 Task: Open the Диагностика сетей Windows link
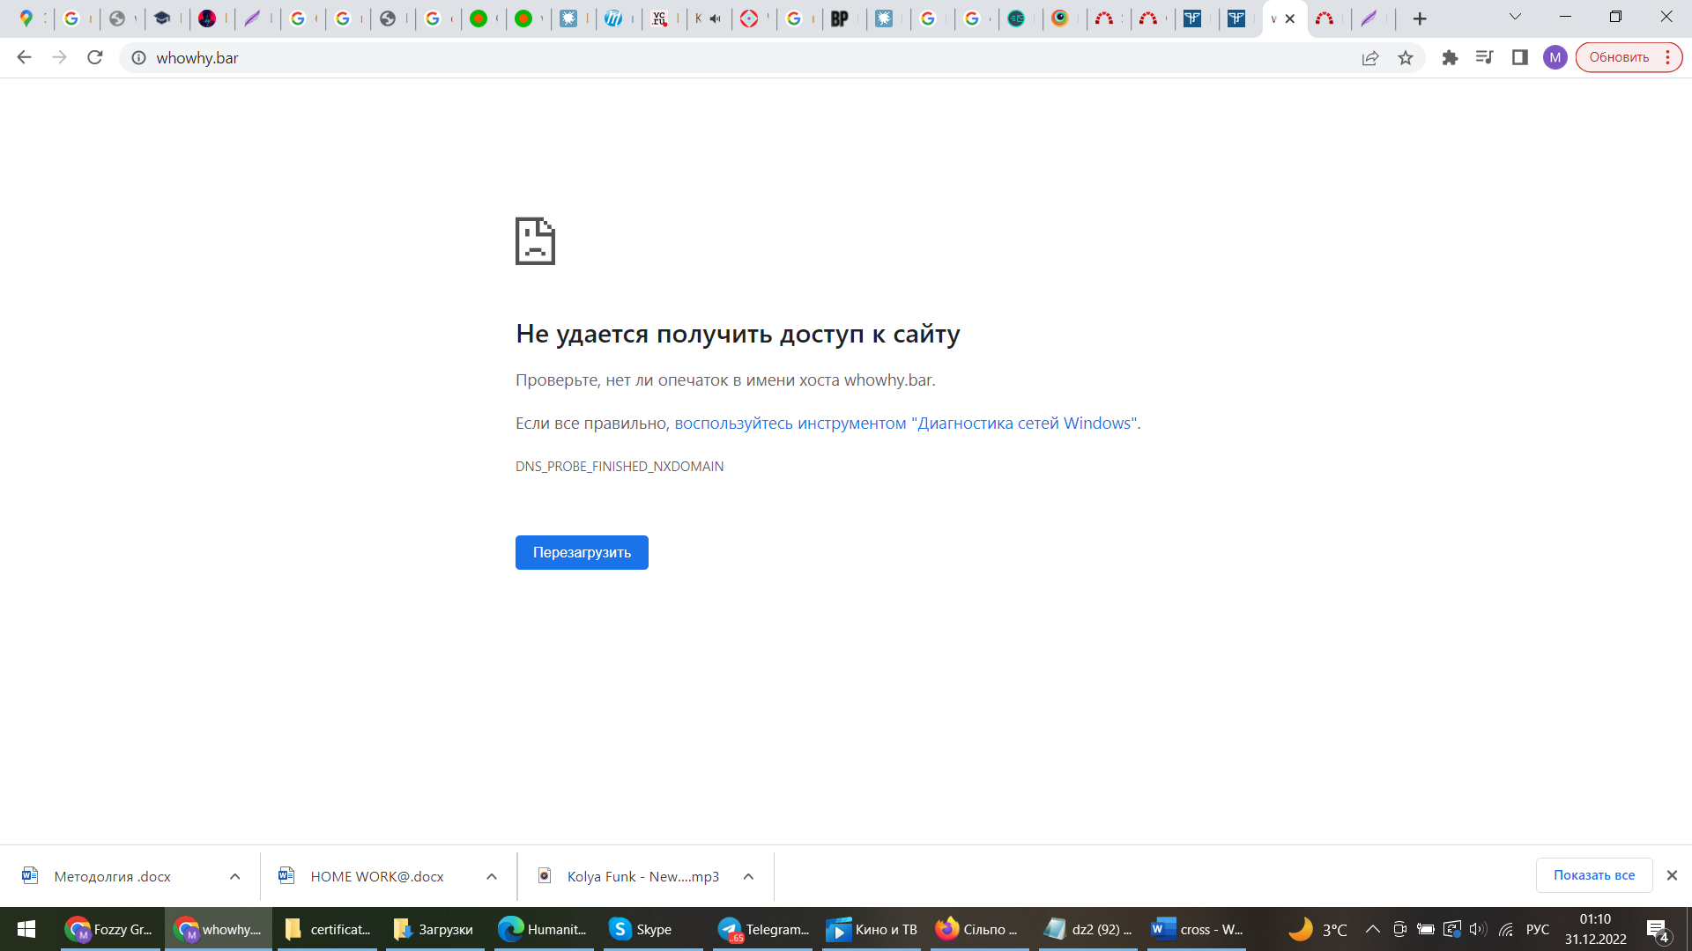click(907, 424)
